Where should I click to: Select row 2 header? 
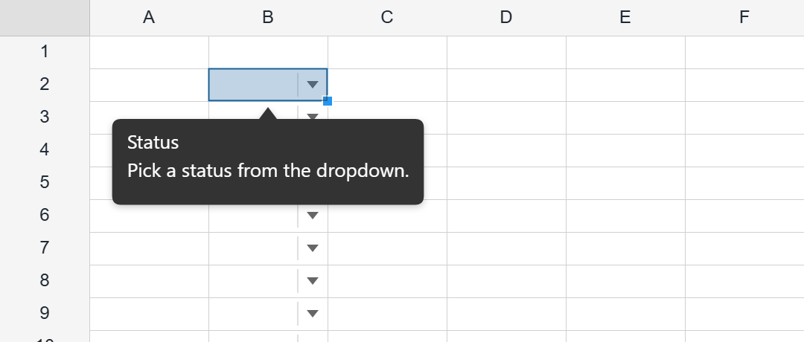[x=45, y=85]
